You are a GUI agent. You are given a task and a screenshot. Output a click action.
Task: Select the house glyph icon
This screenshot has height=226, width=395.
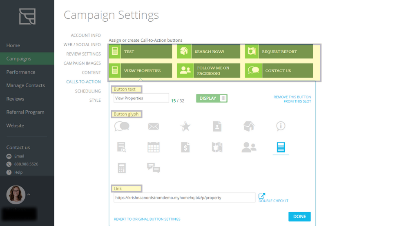click(249, 126)
